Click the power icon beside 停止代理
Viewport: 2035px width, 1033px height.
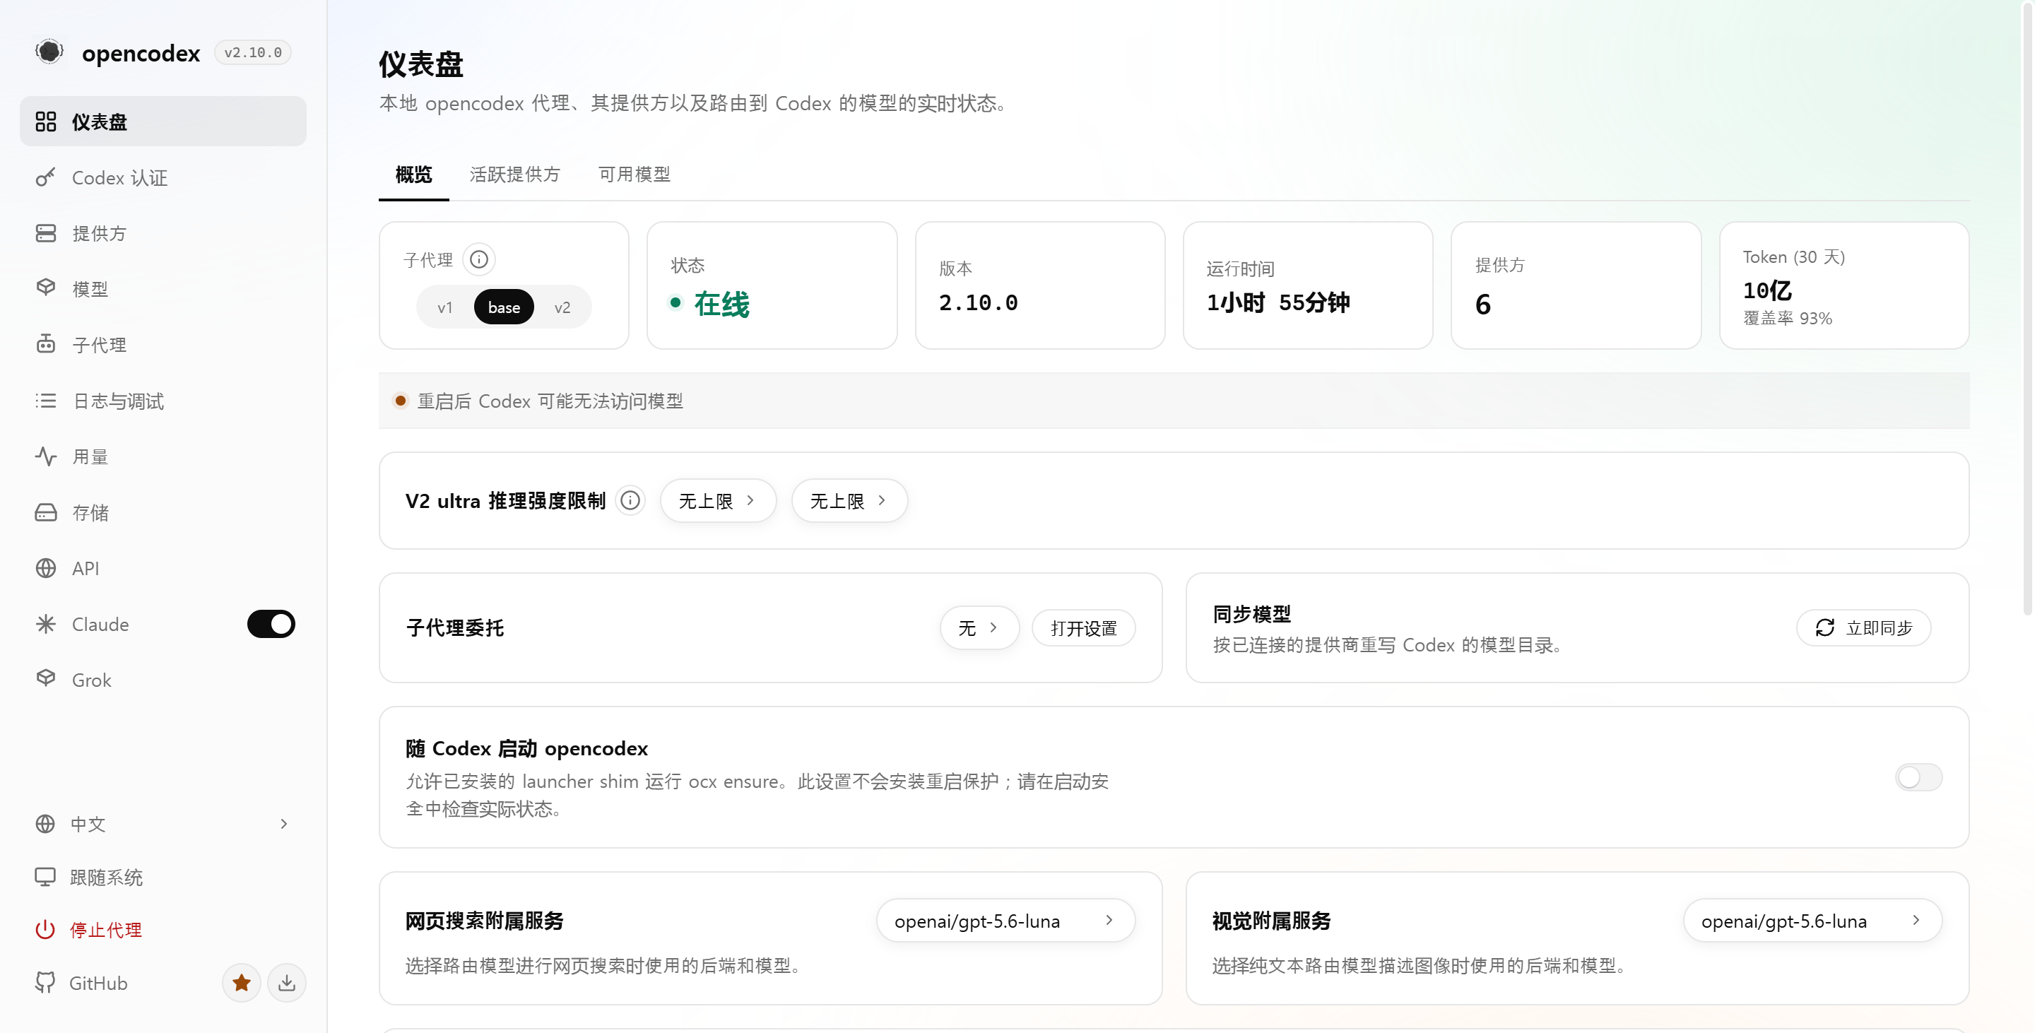click(x=45, y=930)
